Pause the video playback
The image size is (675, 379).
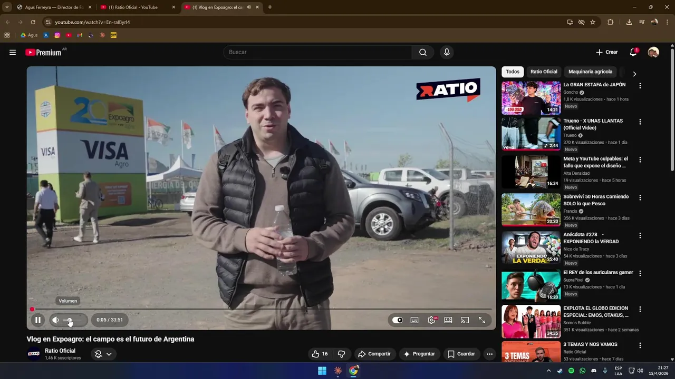[38, 320]
